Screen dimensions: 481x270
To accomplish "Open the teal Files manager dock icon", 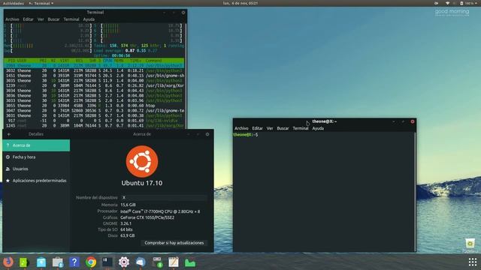I will click(x=41, y=262).
